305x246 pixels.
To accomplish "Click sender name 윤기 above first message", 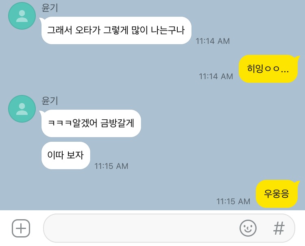I will (x=50, y=8).
